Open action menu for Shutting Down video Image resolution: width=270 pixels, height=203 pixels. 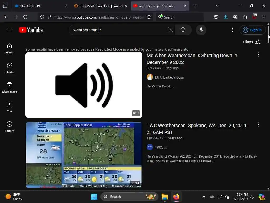tap(258, 54)
